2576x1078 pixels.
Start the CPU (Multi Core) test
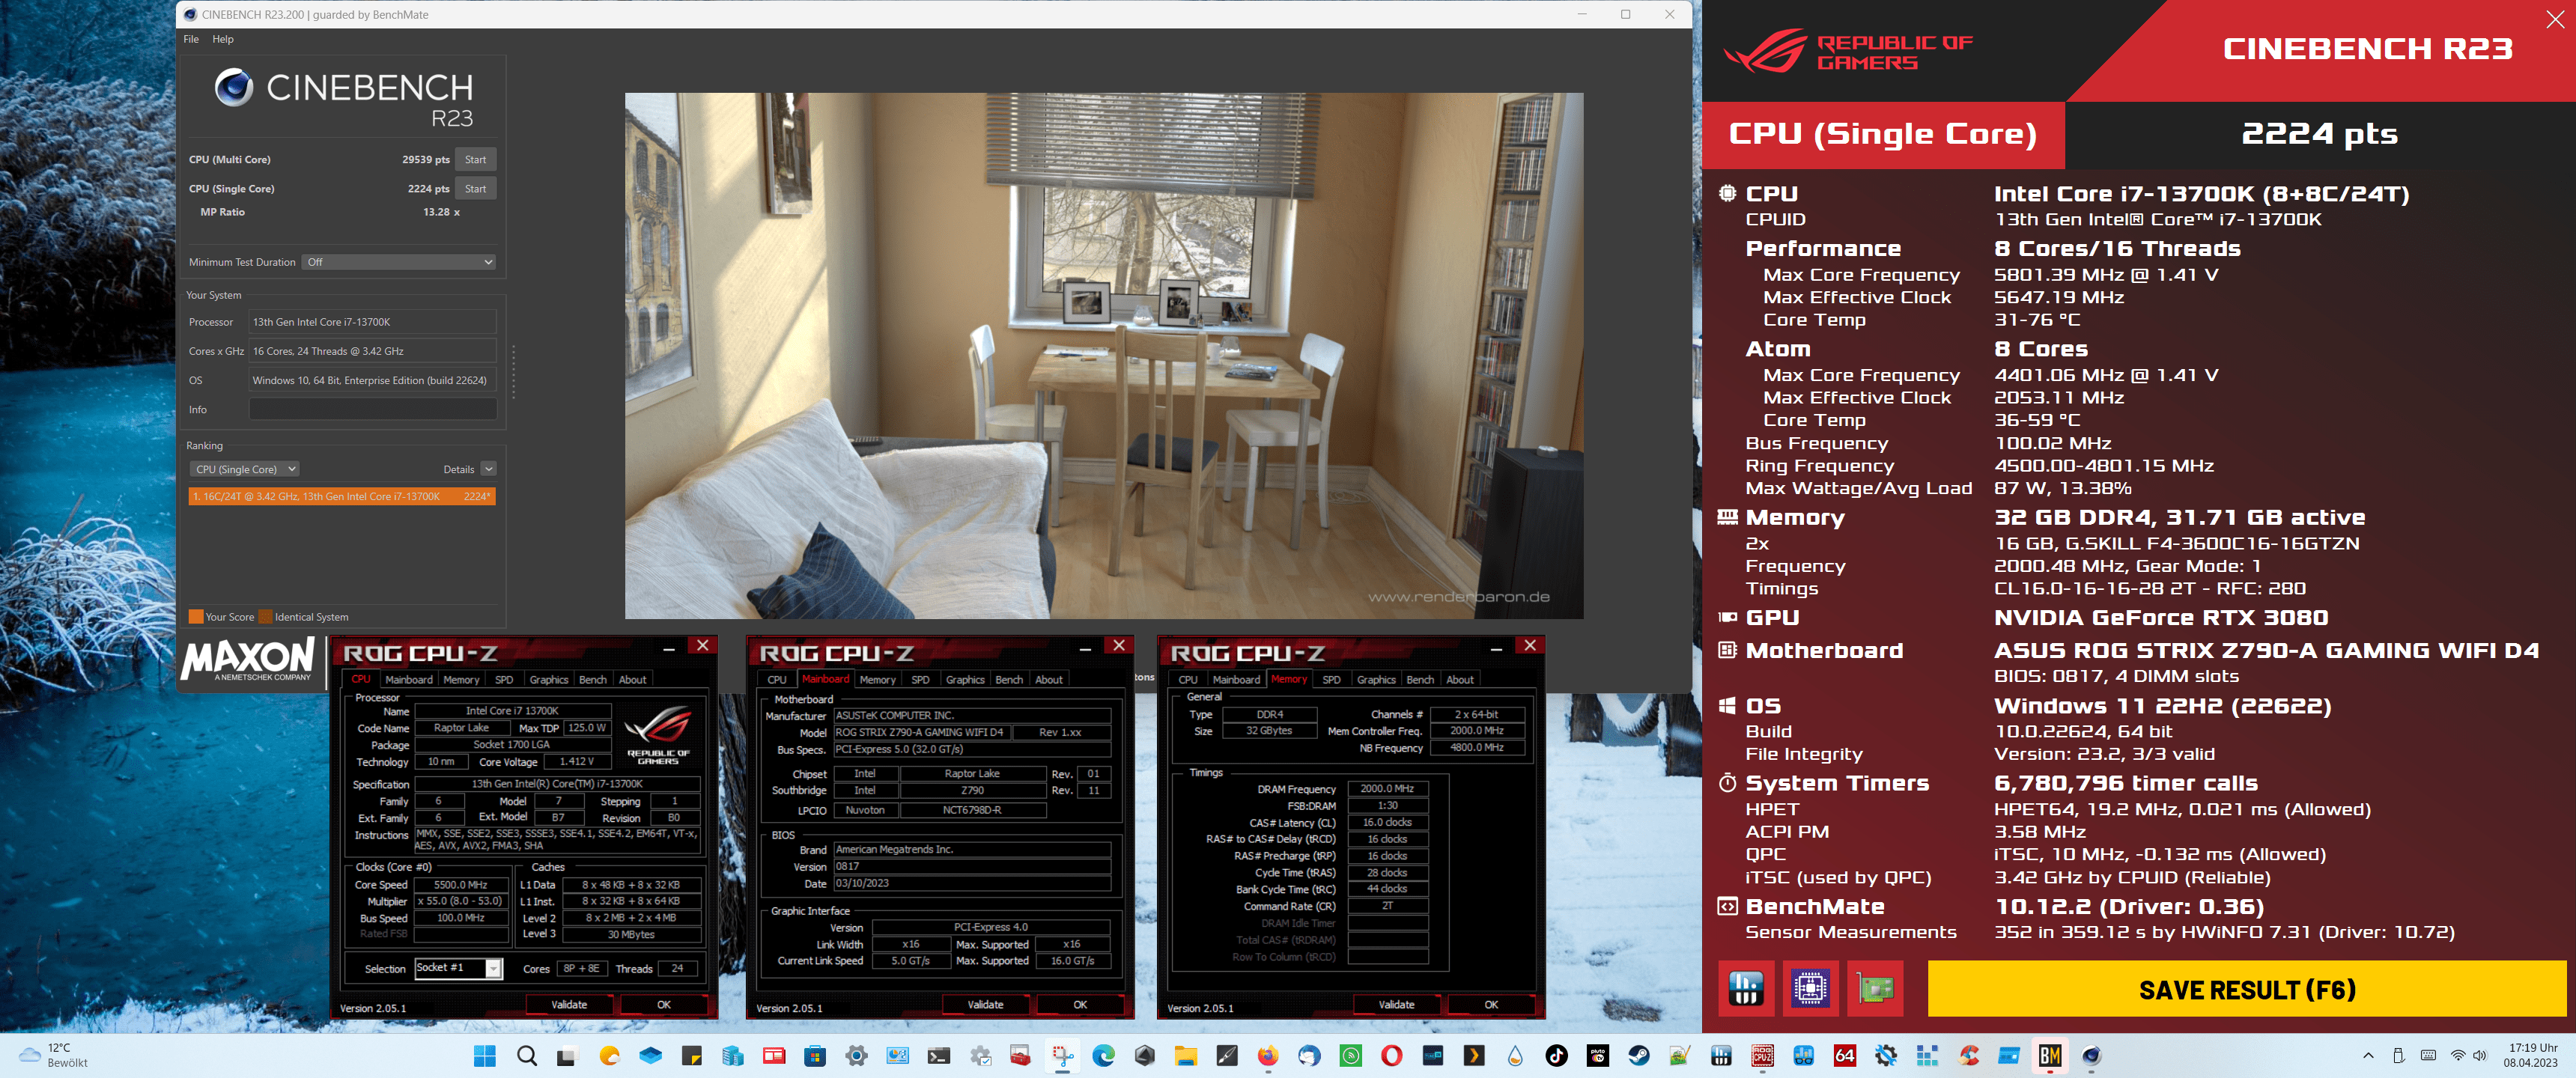(475, 159)
